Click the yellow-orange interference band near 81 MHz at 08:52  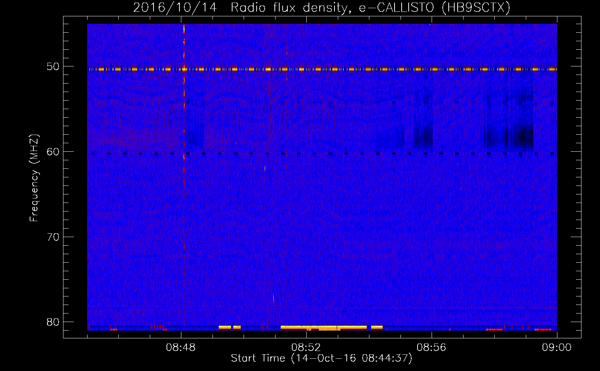tap(324, 328)
